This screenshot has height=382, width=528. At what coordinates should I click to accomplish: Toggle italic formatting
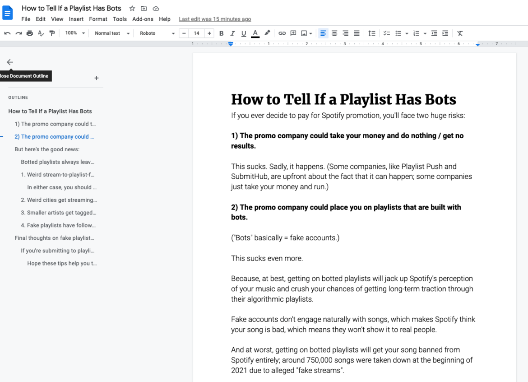pos(232,33)
